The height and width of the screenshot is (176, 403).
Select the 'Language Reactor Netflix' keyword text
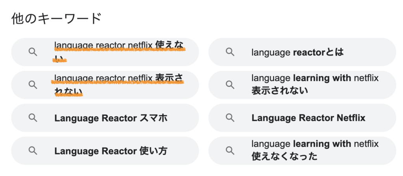pyautogui.click(x=308, y=118)
